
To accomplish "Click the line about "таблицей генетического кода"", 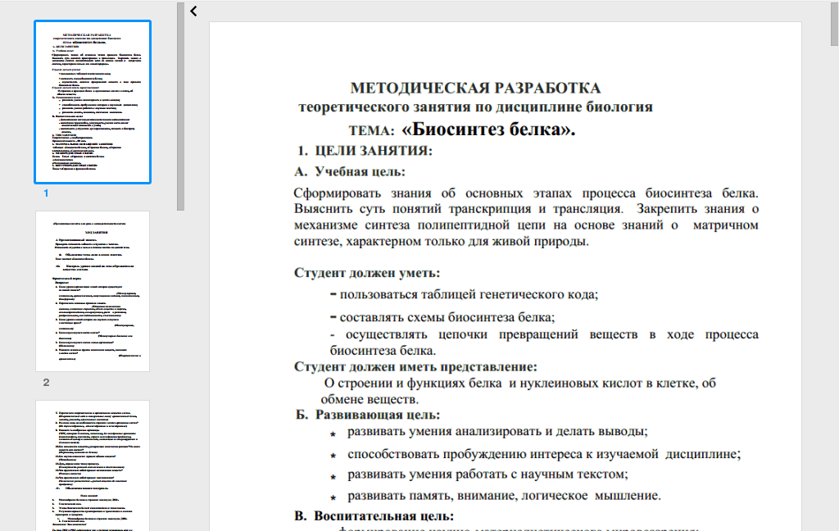I will pos(469,295).
